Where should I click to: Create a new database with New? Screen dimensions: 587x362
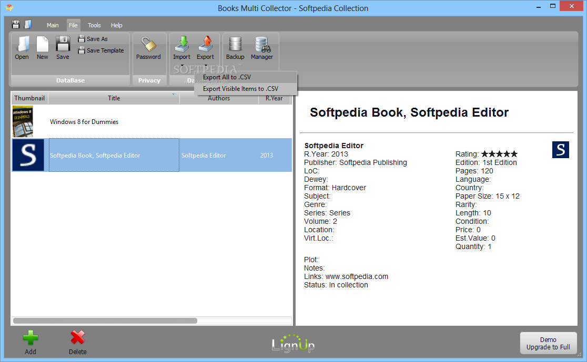coord(42,47)
